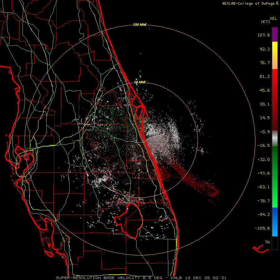Screen dimensions: 280x280
Task: Click the 61.2 velocity scale value
Action: (265, 77)
